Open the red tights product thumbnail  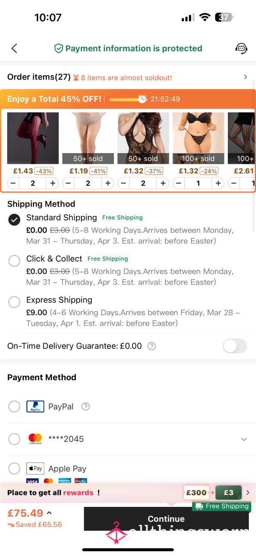tap(33, 138)
